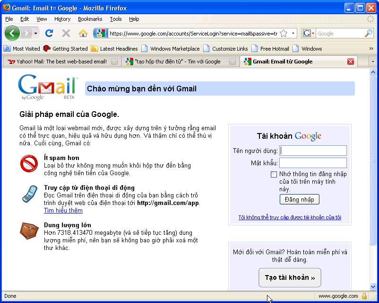Open the Latest Headlines feed bookmark

pos(114,49)
